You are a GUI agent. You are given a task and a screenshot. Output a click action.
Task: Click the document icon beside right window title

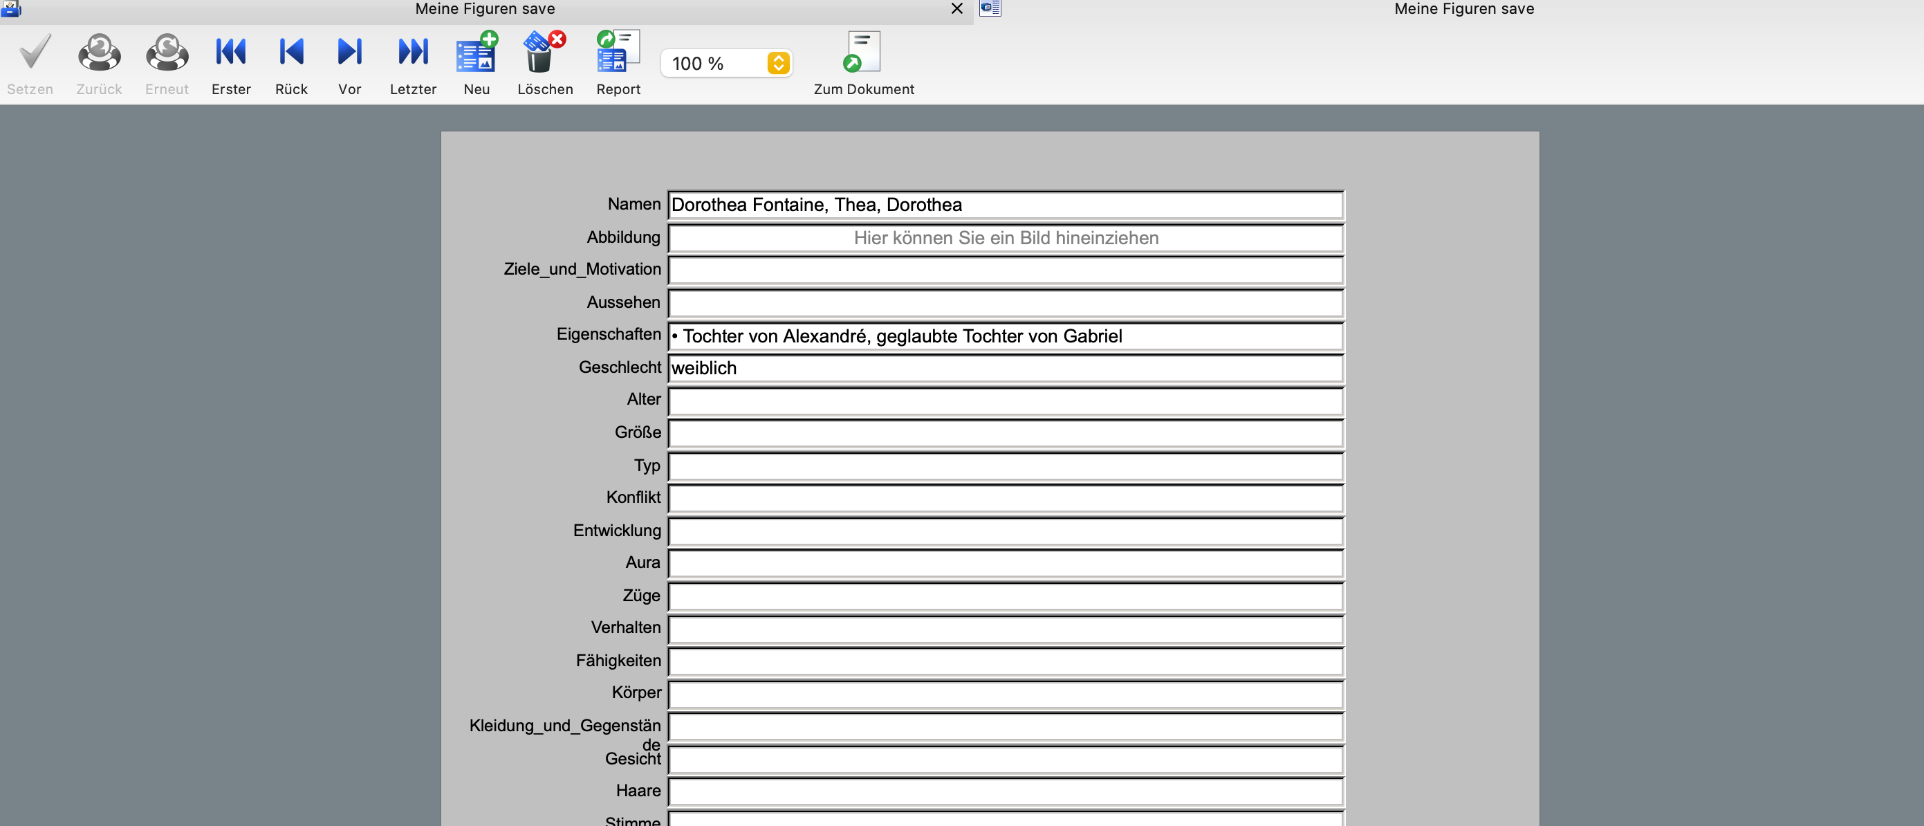coord(990,8)
